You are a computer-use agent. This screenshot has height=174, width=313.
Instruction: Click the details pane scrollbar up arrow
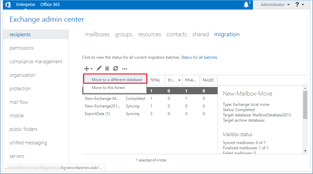point(305,88)
